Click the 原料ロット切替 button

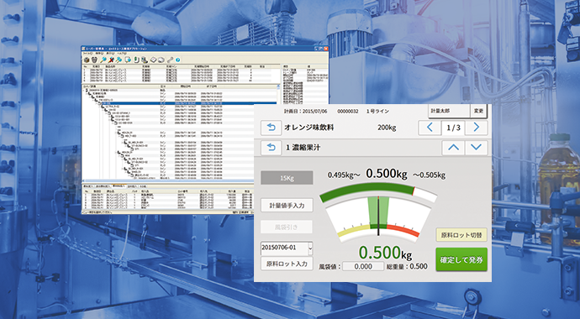point(461,235)
